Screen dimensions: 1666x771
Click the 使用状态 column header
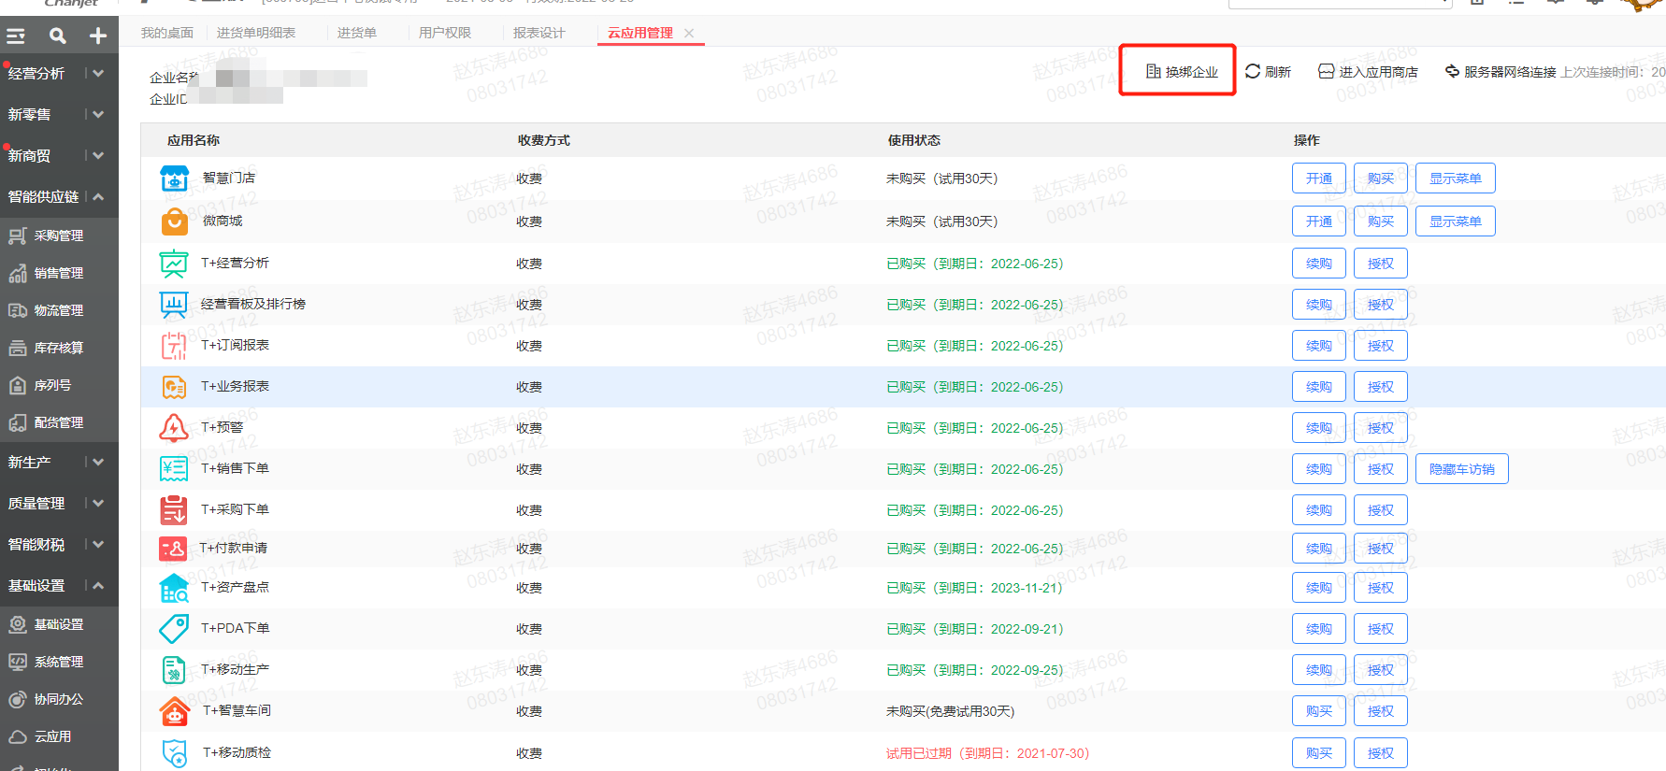(914, 140)
